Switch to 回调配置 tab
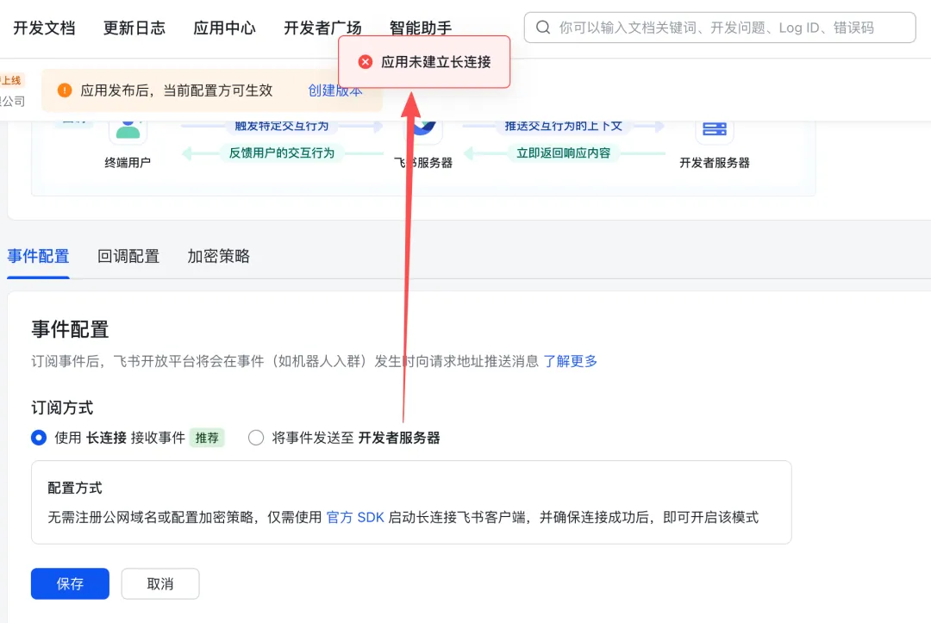Viewport: 931px width, 623px height. point(128,256)
